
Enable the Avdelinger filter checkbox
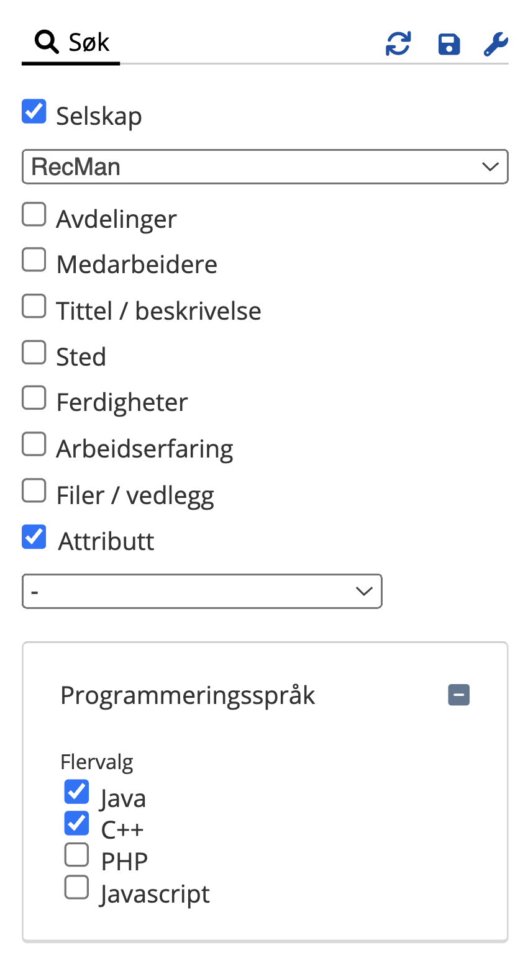pos(34,215)
